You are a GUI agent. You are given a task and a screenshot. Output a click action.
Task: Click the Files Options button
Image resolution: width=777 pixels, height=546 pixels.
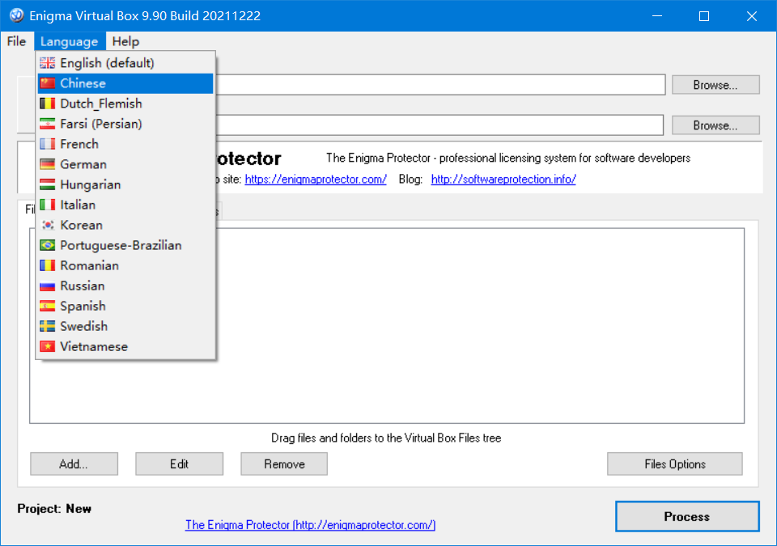pos(674,464)
